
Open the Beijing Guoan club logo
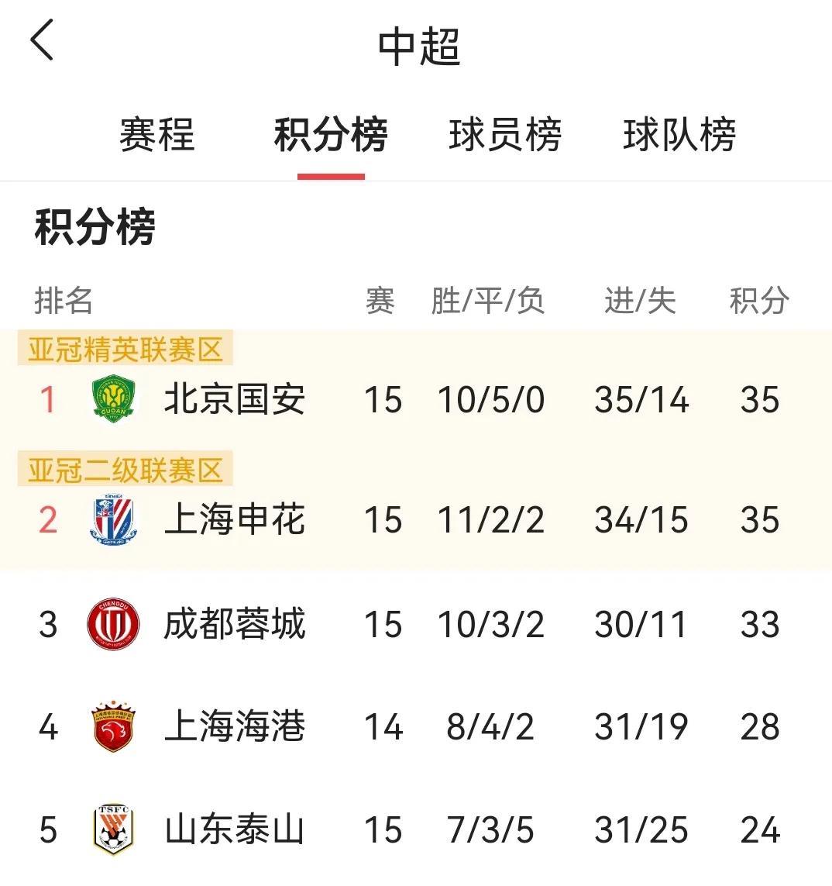pyautogui.click(x=113, y=399)
